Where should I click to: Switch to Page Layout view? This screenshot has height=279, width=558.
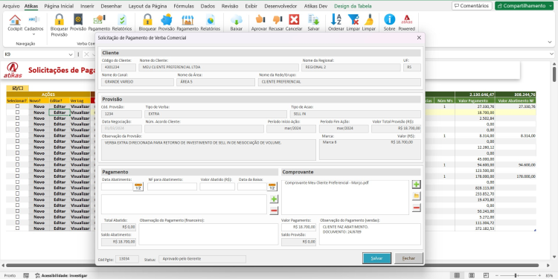click(472, 275)
